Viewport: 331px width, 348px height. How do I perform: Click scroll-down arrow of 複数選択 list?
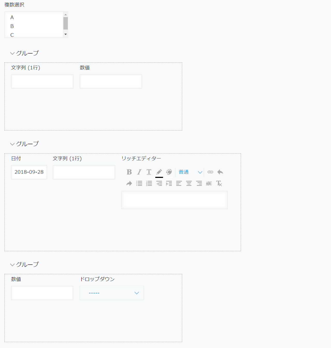point(66,34)
